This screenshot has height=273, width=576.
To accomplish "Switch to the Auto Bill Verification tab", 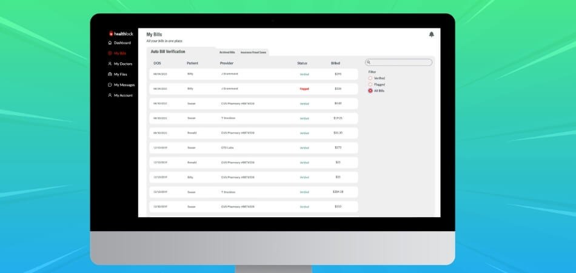I will click(x=168, y=52).
